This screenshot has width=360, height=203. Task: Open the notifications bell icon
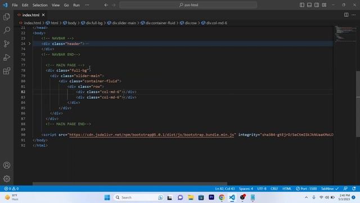point(354,188)
